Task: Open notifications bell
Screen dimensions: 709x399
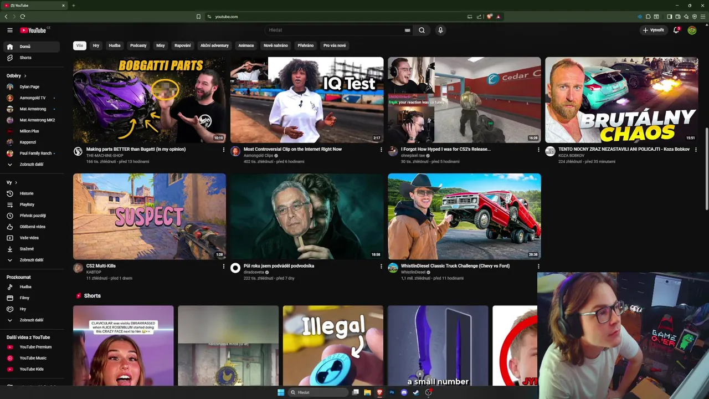Action: [676, 30]
